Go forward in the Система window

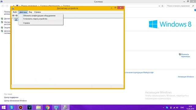(x=7, y=6)
